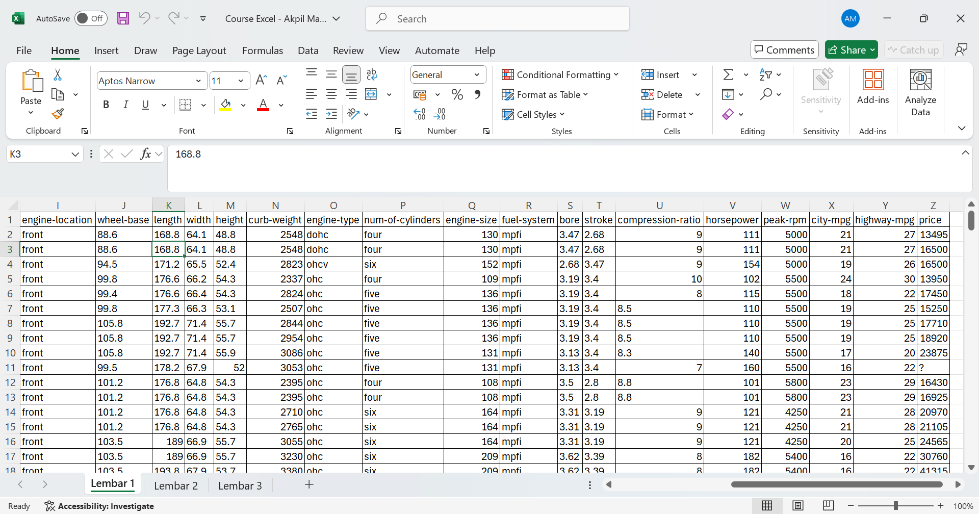
Task: Click the Undo arrow icon
Action: 144,18
